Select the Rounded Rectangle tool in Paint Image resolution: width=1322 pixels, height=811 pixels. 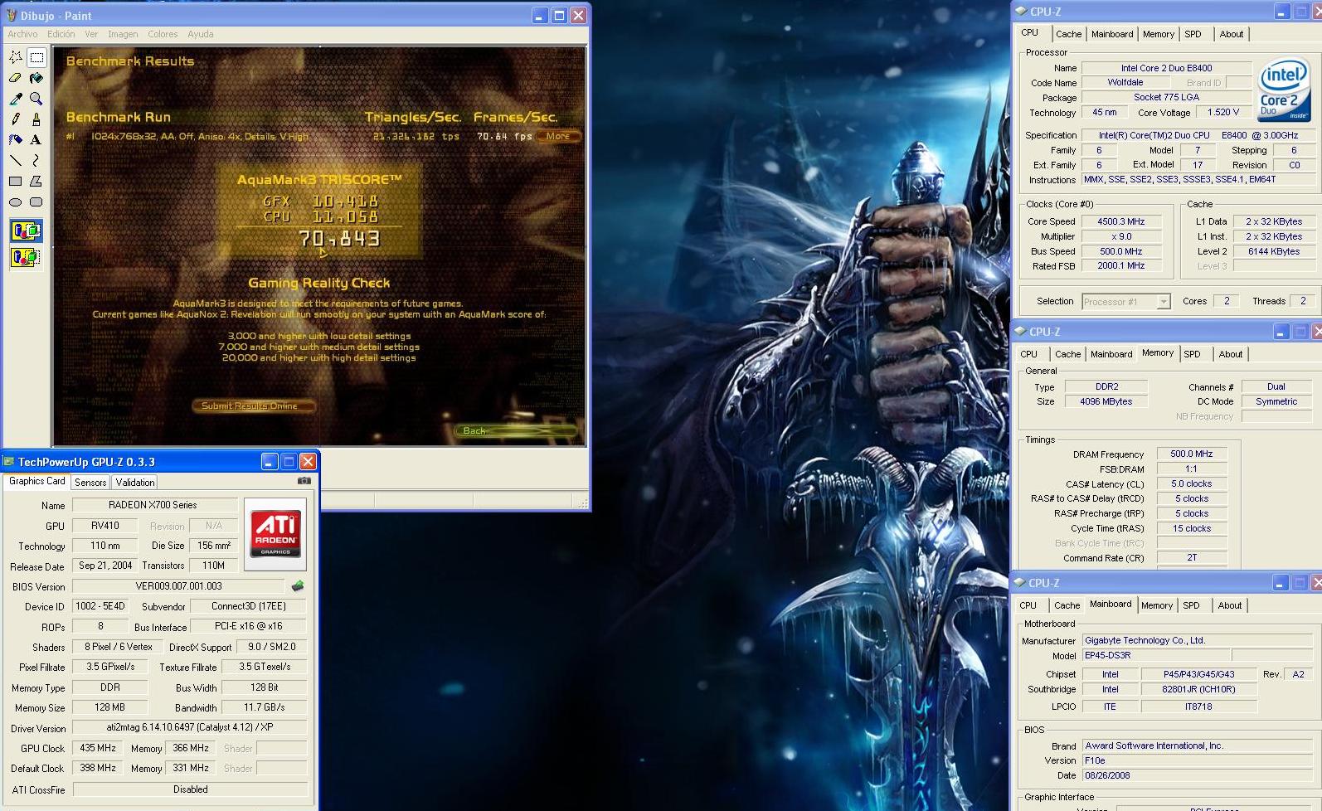[36, 202]
